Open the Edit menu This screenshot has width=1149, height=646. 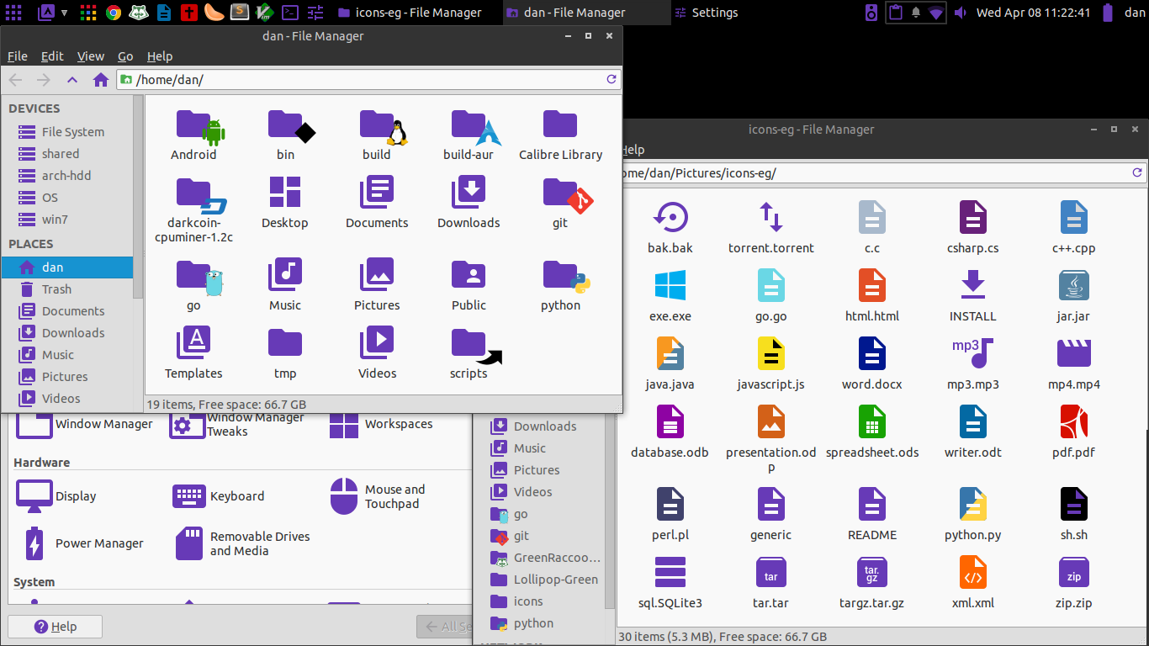[x=52, y=56]
